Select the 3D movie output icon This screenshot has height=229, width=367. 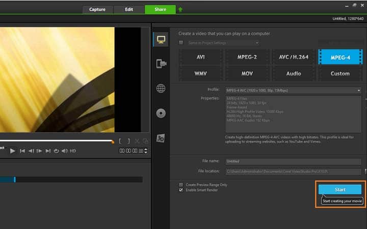click(x=161, y=138)
